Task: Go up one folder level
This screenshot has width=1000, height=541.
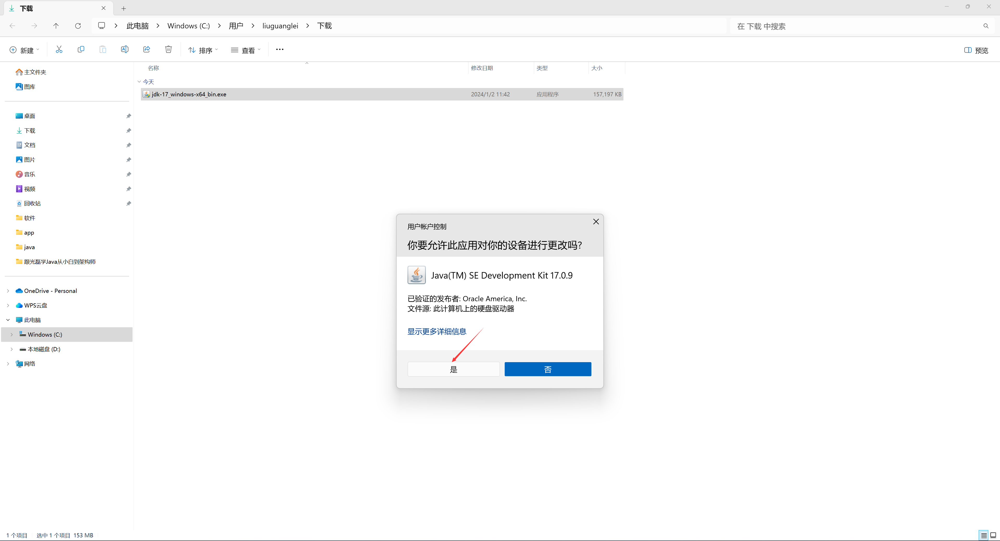Action: (56, 26)
